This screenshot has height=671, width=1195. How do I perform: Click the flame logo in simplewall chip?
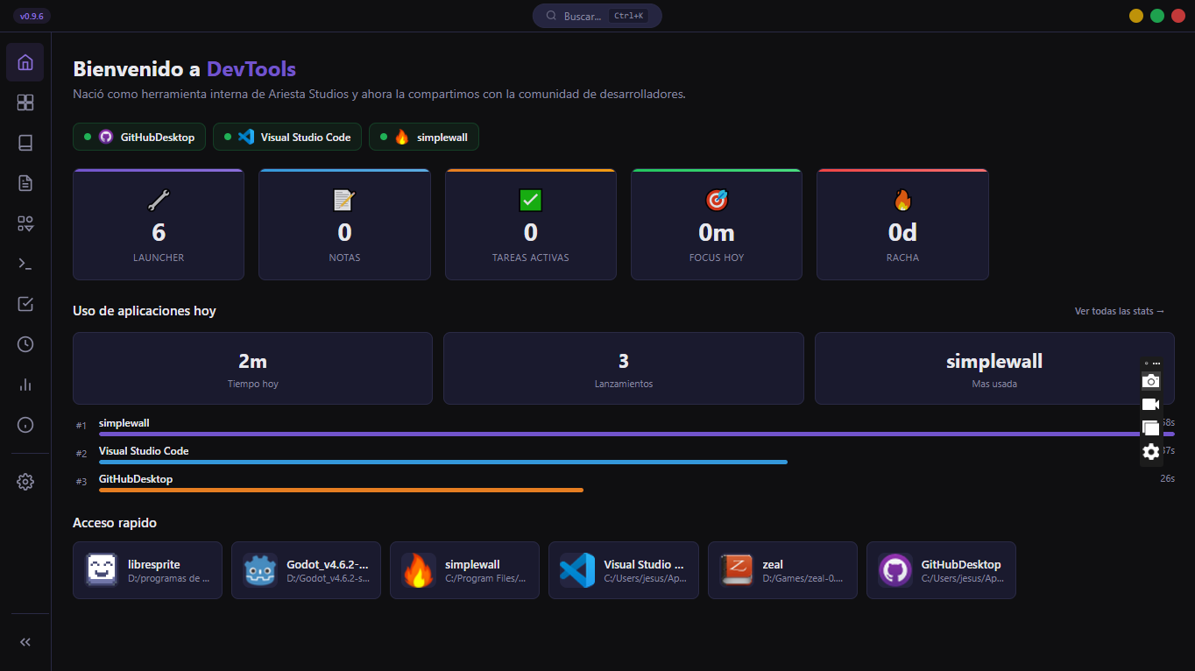point(402,137)
